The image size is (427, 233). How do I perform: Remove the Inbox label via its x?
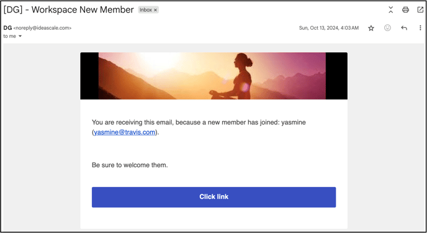(x=156, y=10)
